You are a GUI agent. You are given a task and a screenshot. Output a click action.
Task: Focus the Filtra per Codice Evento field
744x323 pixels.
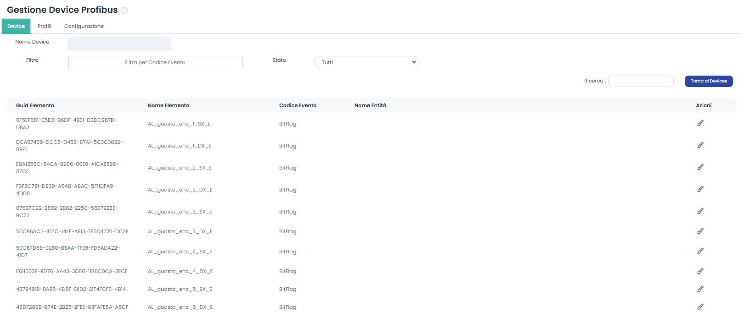click(155, 62)
